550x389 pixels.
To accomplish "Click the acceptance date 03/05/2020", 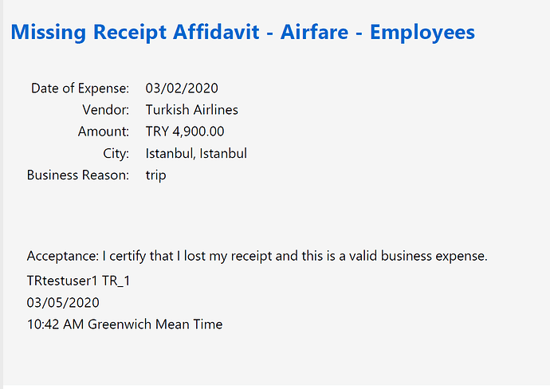I will (x=63, y=303).
